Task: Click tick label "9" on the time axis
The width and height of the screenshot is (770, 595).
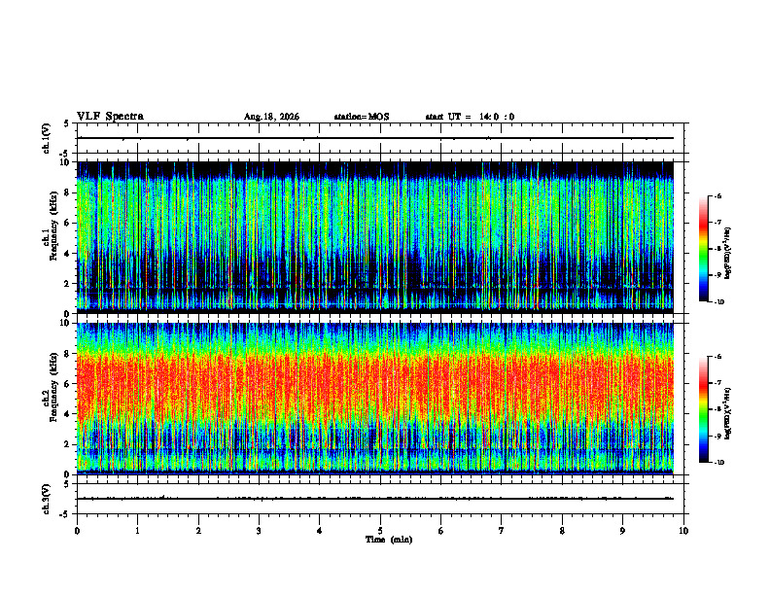Action: (x=623, y=531)
